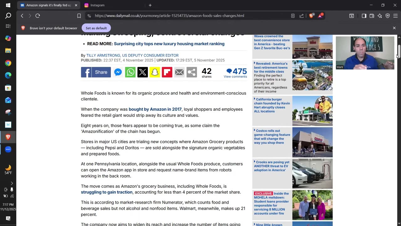
Task: Click the Wawa store thumbnail
Action: tap(312, 47)
